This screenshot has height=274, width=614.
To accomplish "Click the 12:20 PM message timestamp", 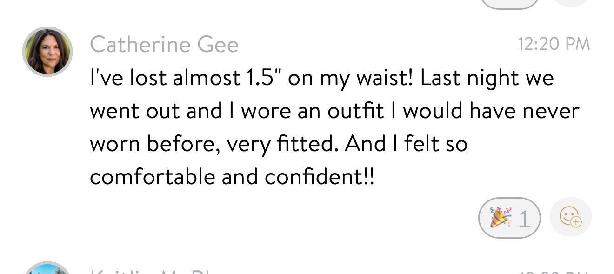I will tap(553, 44).
